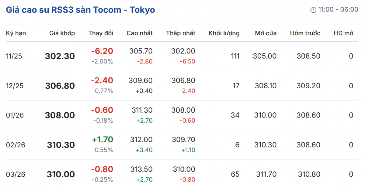Select the Hôm trước column header
The image size is (365, 187).
(305, 33)
